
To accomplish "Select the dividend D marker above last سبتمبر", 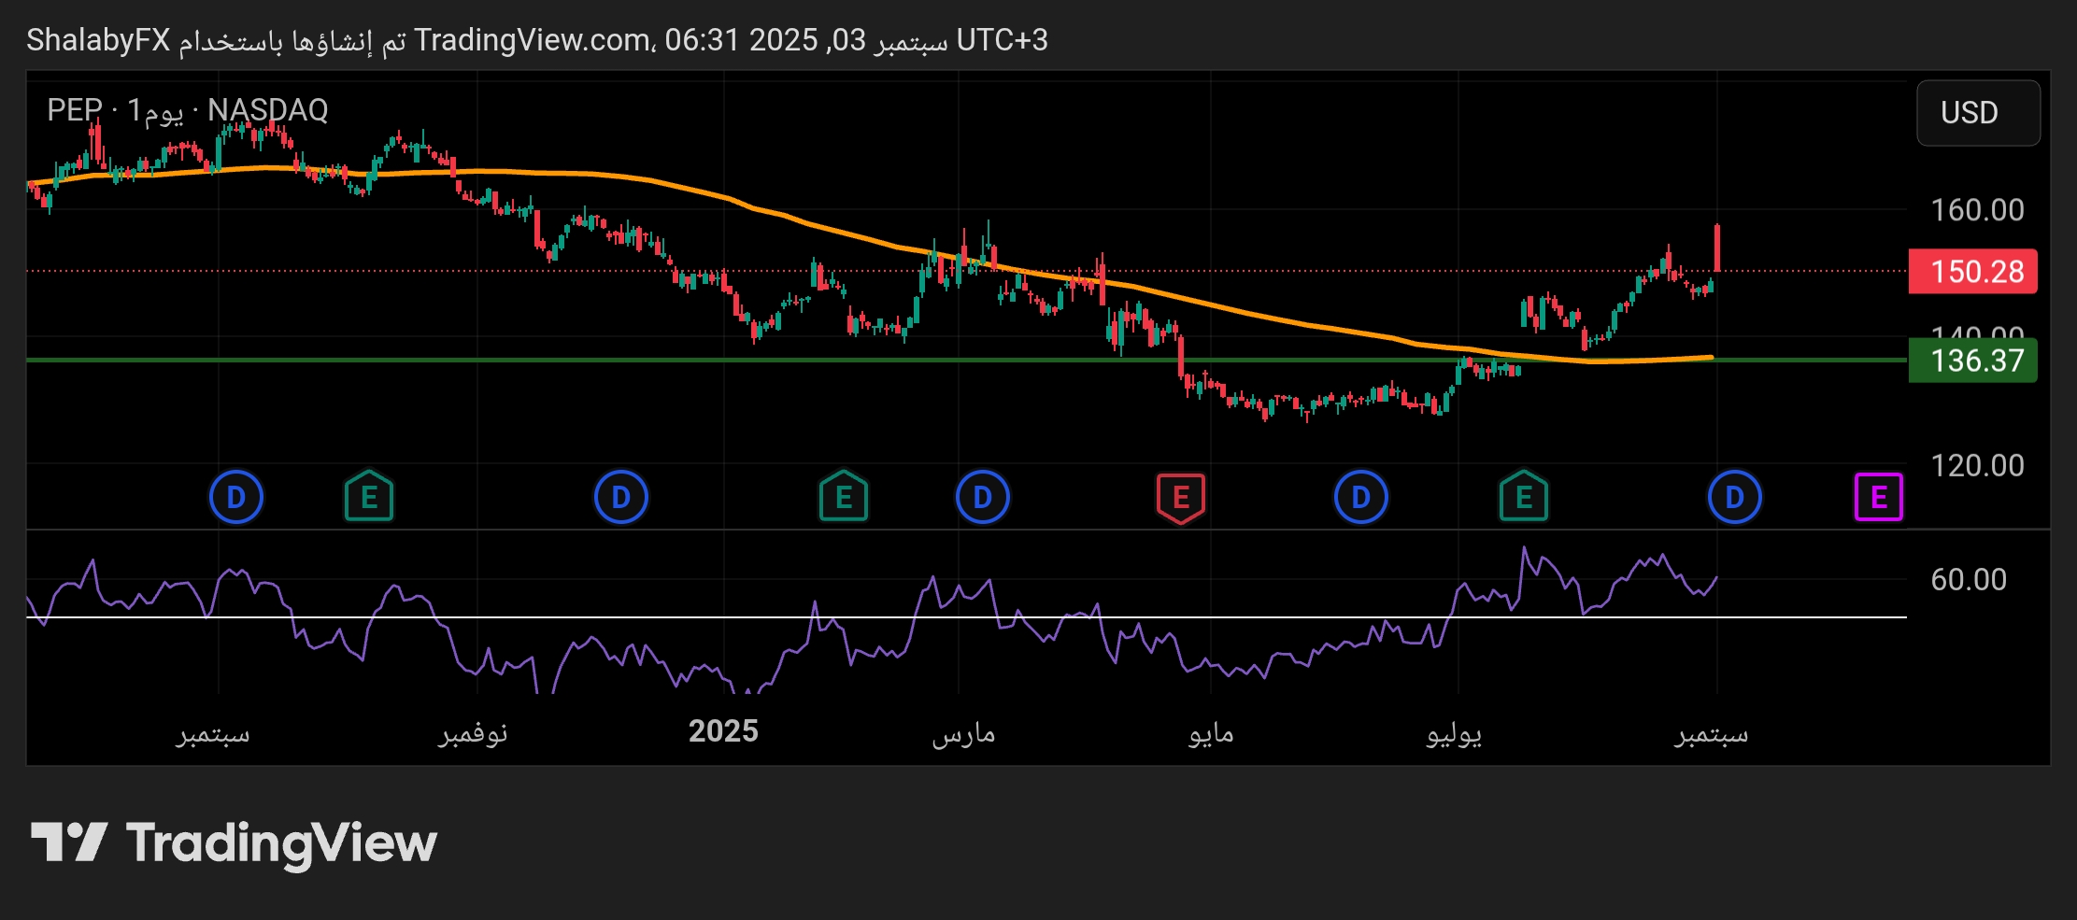I will point(1735,497).
